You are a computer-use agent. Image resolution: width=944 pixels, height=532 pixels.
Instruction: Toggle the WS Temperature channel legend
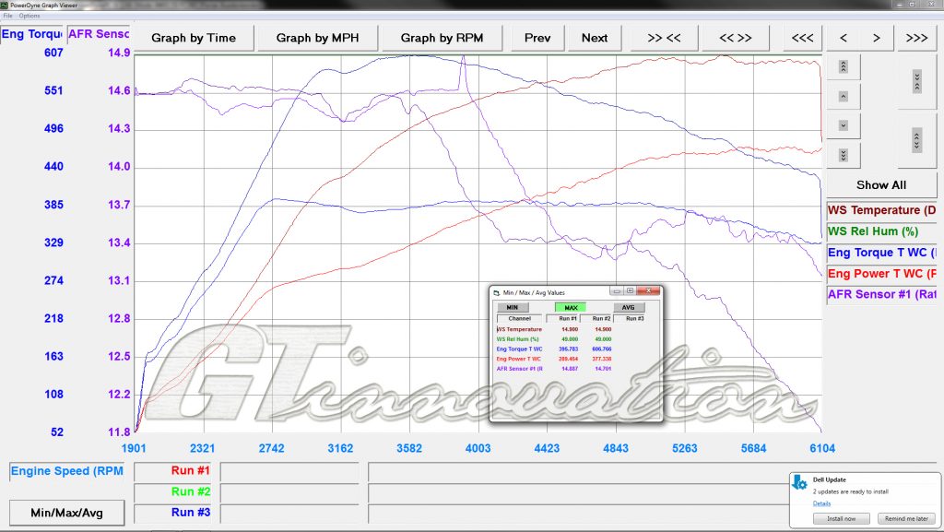click(881, 210)
